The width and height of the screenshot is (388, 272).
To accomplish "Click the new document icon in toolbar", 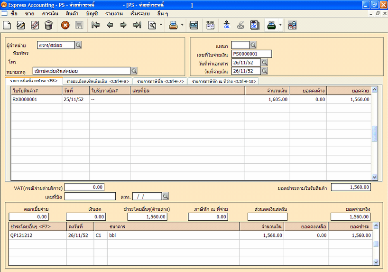I will tap(7, 25).
